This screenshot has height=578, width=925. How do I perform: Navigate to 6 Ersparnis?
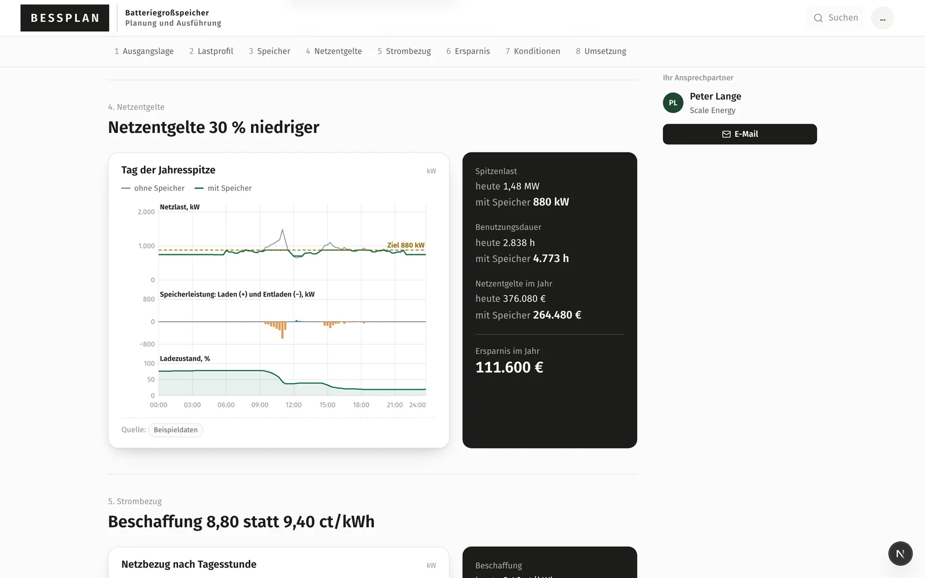tap(468, 51)
